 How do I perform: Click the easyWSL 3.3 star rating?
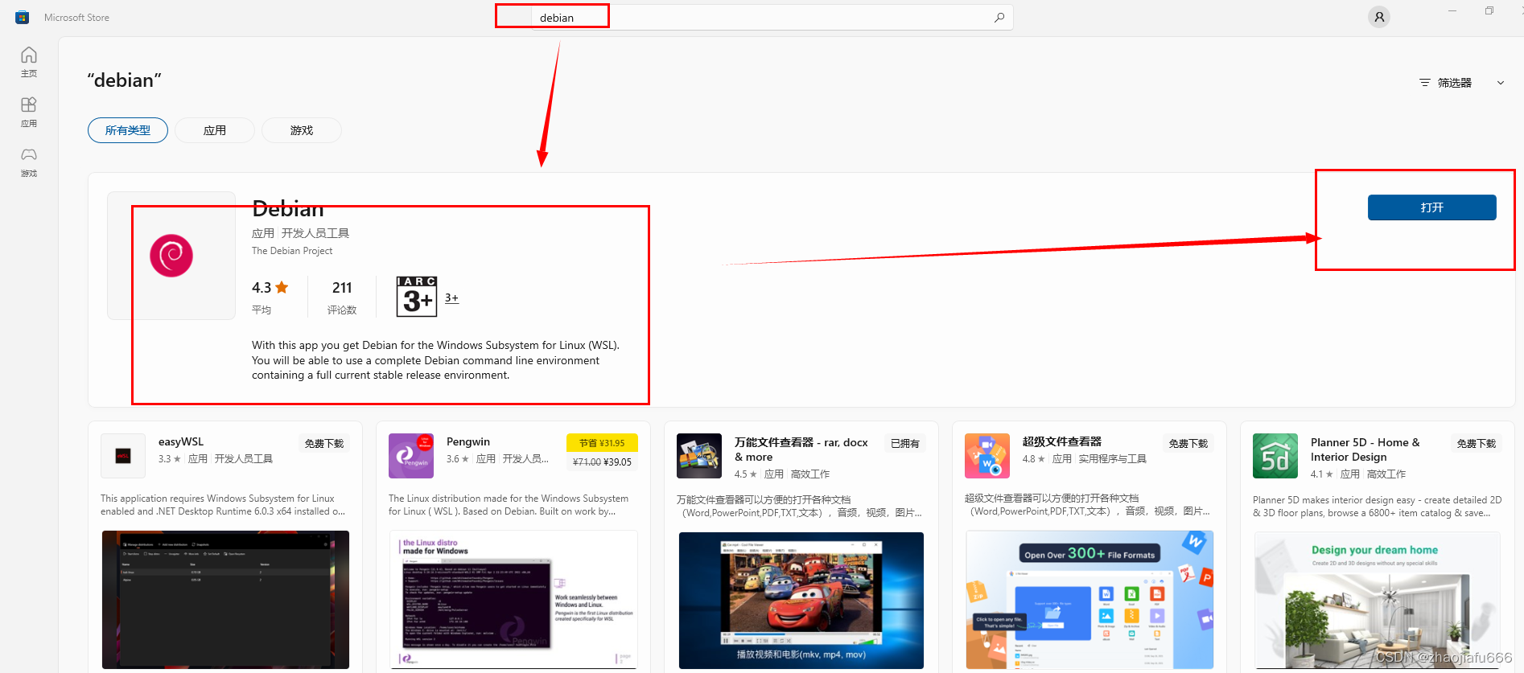(170, 459)
